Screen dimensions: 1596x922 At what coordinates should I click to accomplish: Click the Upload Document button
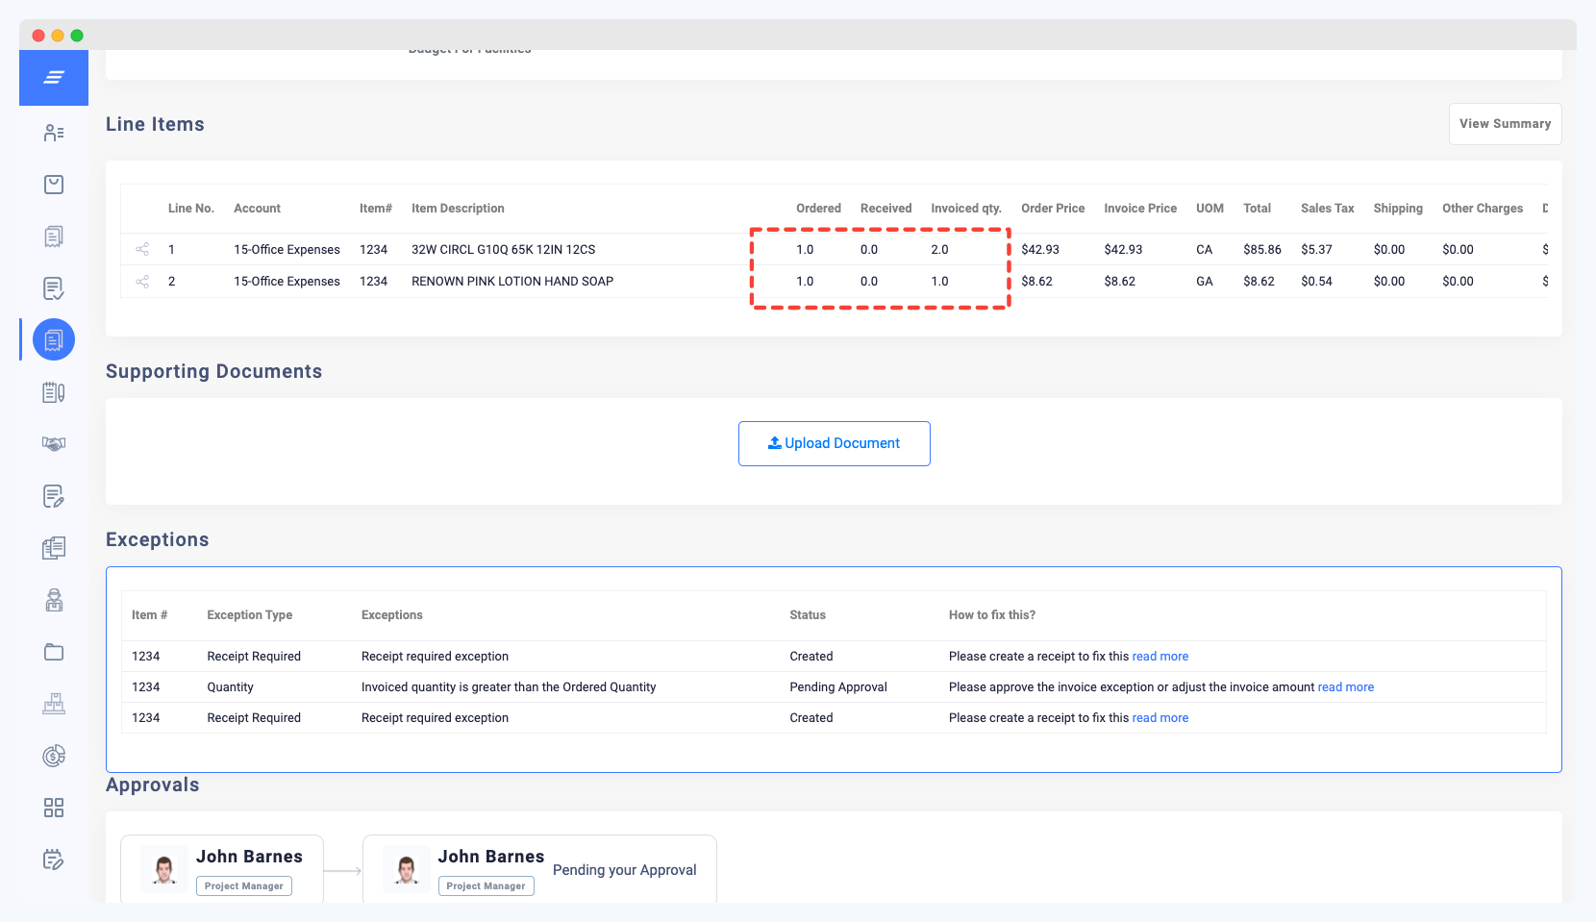tap(834, 443)
